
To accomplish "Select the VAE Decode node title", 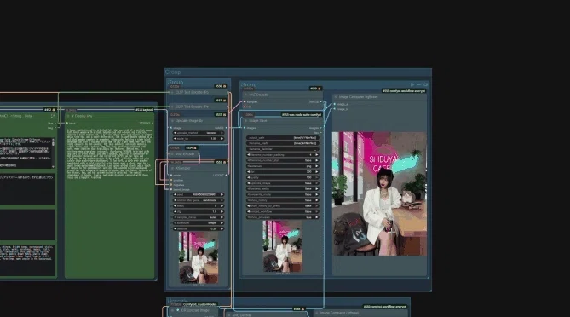I will click(x=258, y=95).
